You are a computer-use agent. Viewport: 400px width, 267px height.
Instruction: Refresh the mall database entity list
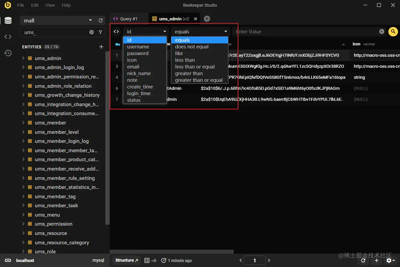[101, 20]
